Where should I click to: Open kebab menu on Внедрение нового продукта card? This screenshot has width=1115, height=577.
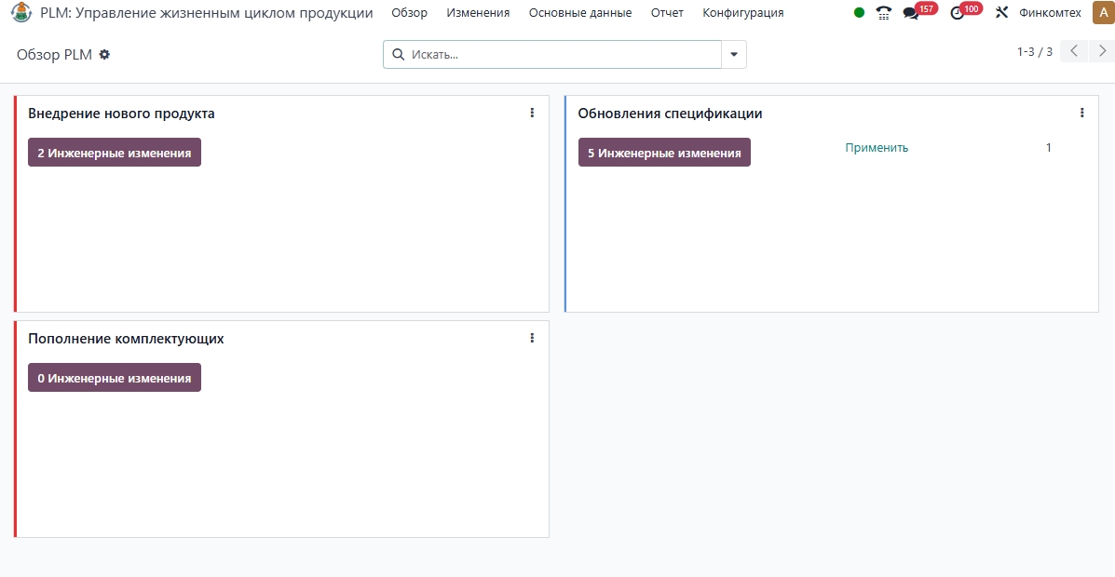click(532, 113)
